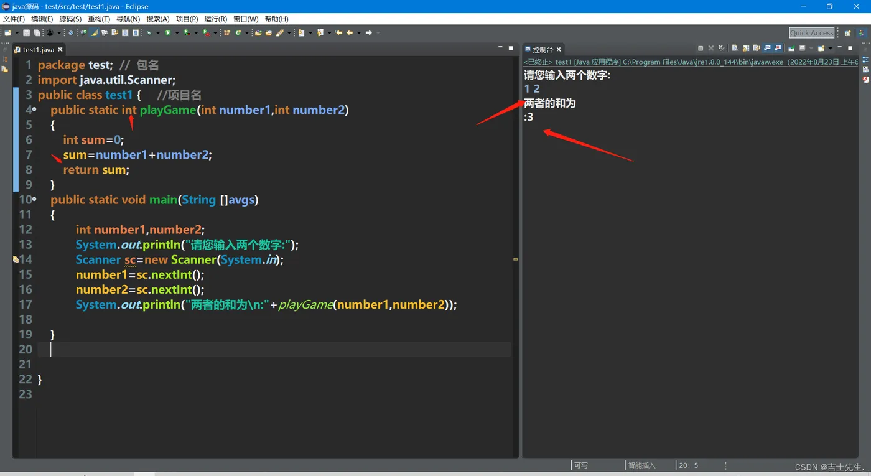The width and height of the screenshot is (871, 476).
Task: Toggle Mark Occurrences highlighter in toolbar
Action: coord(95,32)
